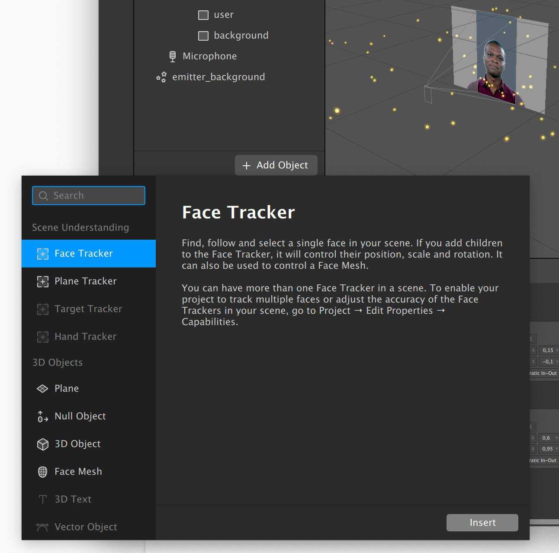
Task: Choose Vector Object in the list
Action: coord(86,527)
